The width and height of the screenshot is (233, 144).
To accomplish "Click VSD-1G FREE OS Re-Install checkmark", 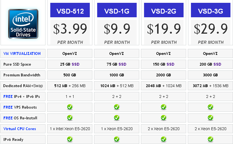I will tap(117, 118).
